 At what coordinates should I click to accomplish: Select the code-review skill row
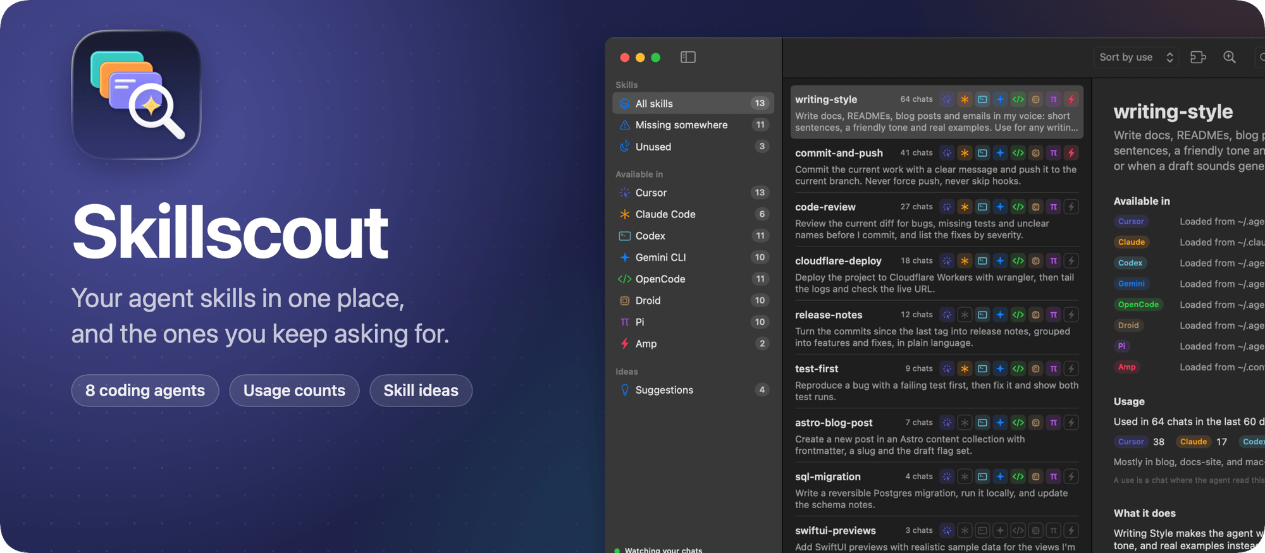pos(937,220)
